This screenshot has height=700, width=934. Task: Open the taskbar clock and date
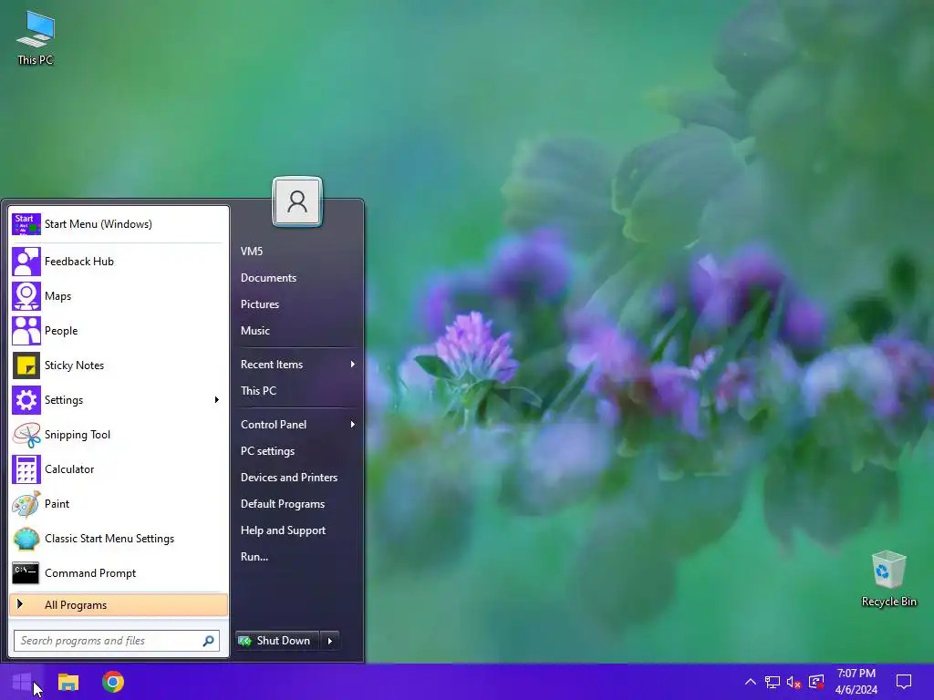click(x=856, y=682)
